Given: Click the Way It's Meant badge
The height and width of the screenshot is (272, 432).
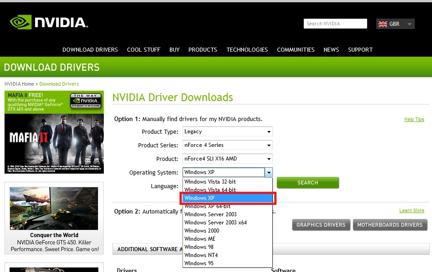Looking at the screenshot, I should pos(86,101).
